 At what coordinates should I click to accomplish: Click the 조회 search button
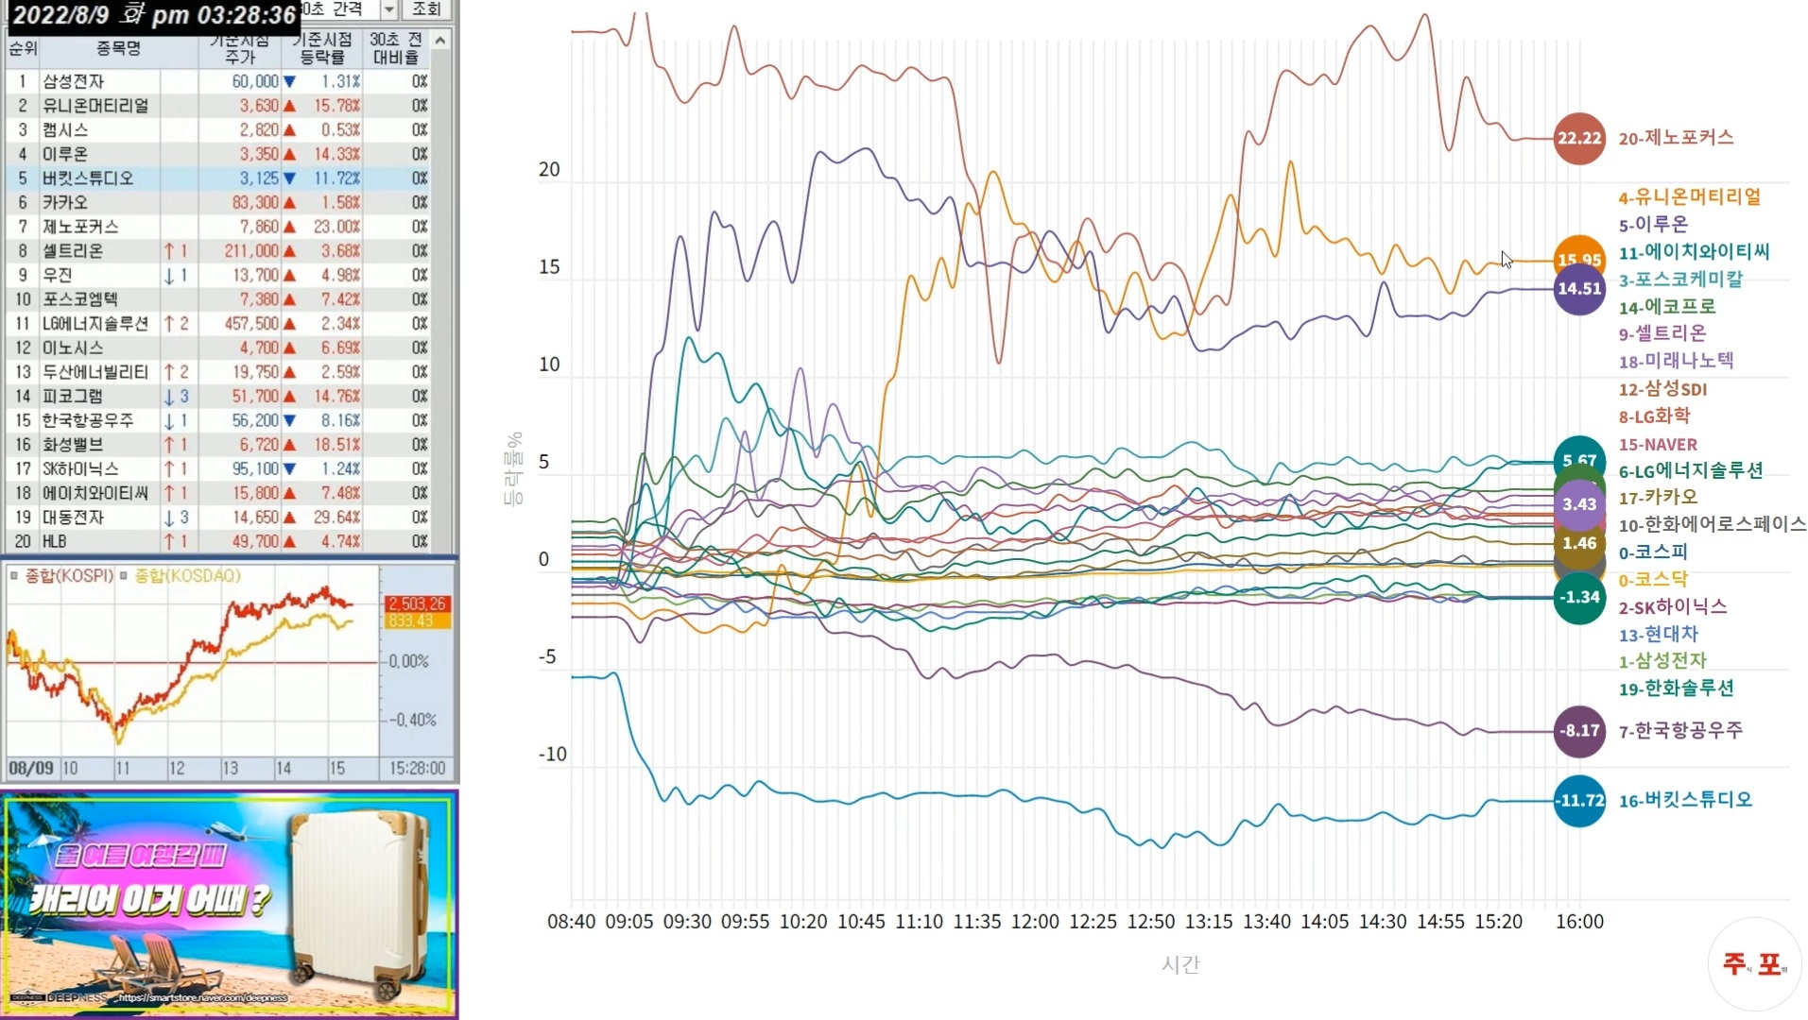[x=426, y=9]
